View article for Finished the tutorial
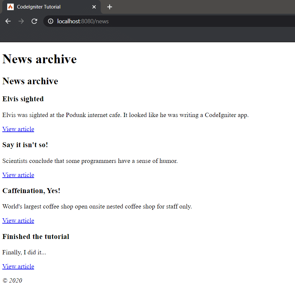Image resolution: width=295 pixels, height=295 pixels. [18, 266]
